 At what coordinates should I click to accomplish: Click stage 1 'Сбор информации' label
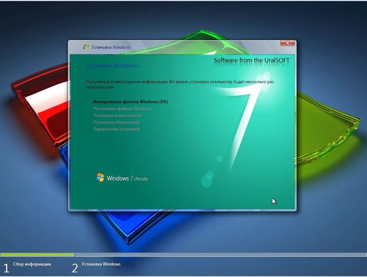[32, 264]
